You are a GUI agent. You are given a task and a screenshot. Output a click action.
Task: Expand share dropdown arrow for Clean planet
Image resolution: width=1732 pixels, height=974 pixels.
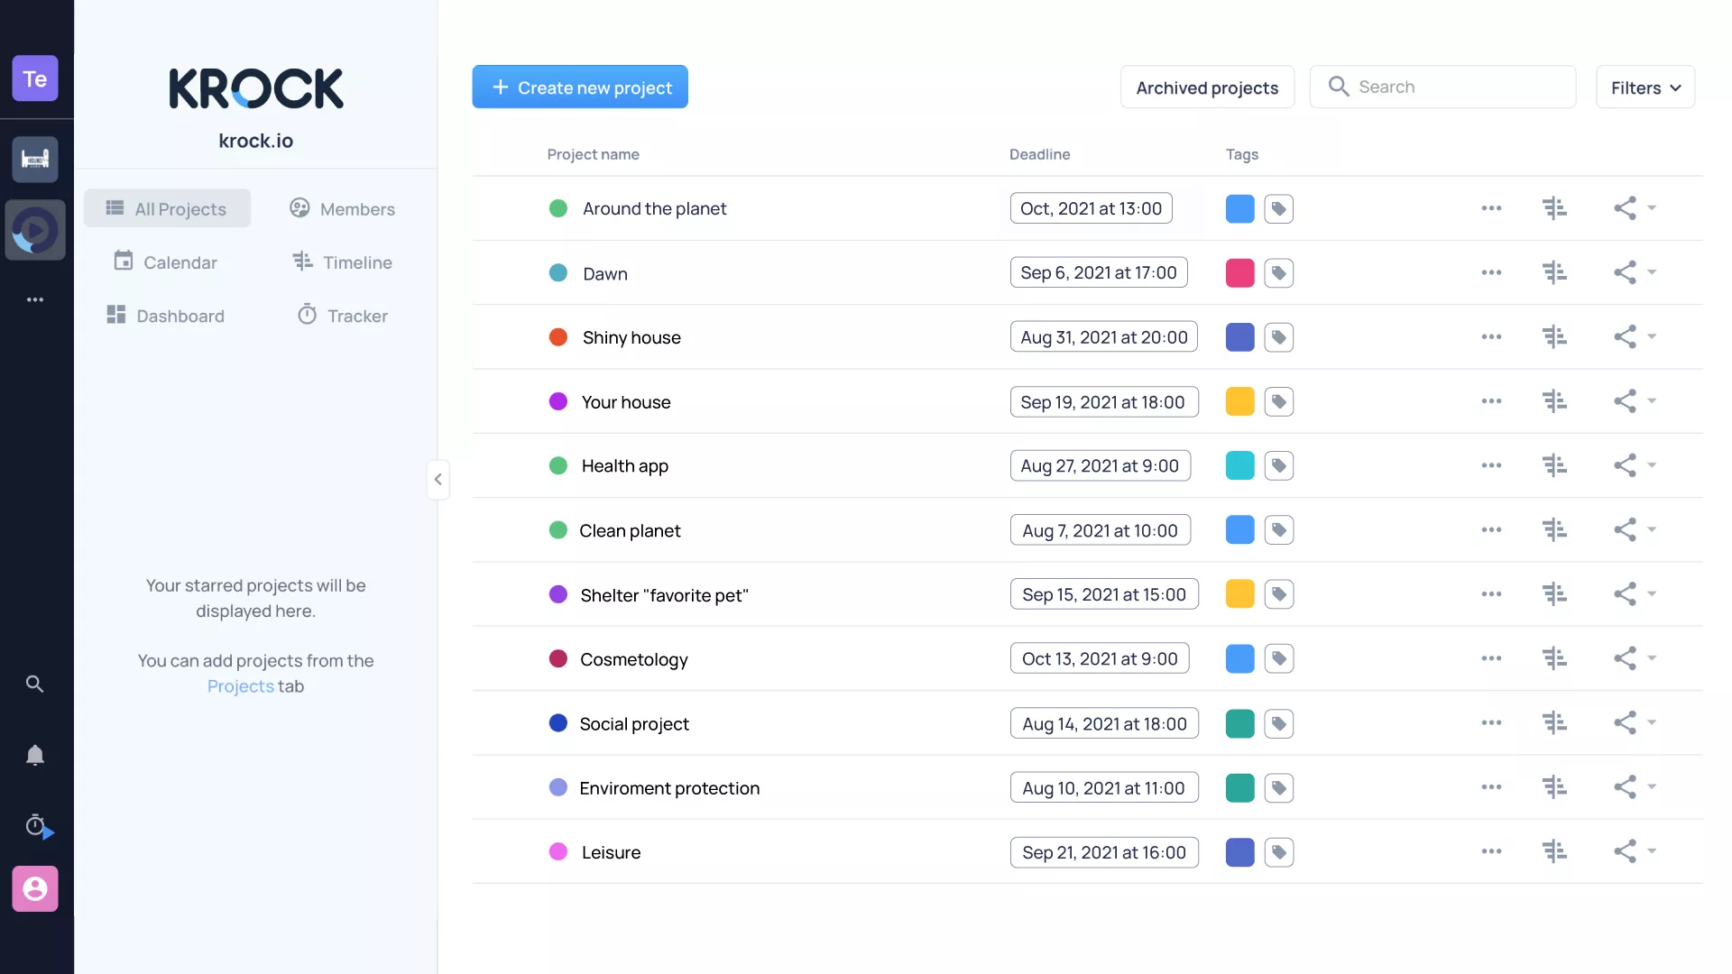pyautogui.click(x=1652, y=529)
